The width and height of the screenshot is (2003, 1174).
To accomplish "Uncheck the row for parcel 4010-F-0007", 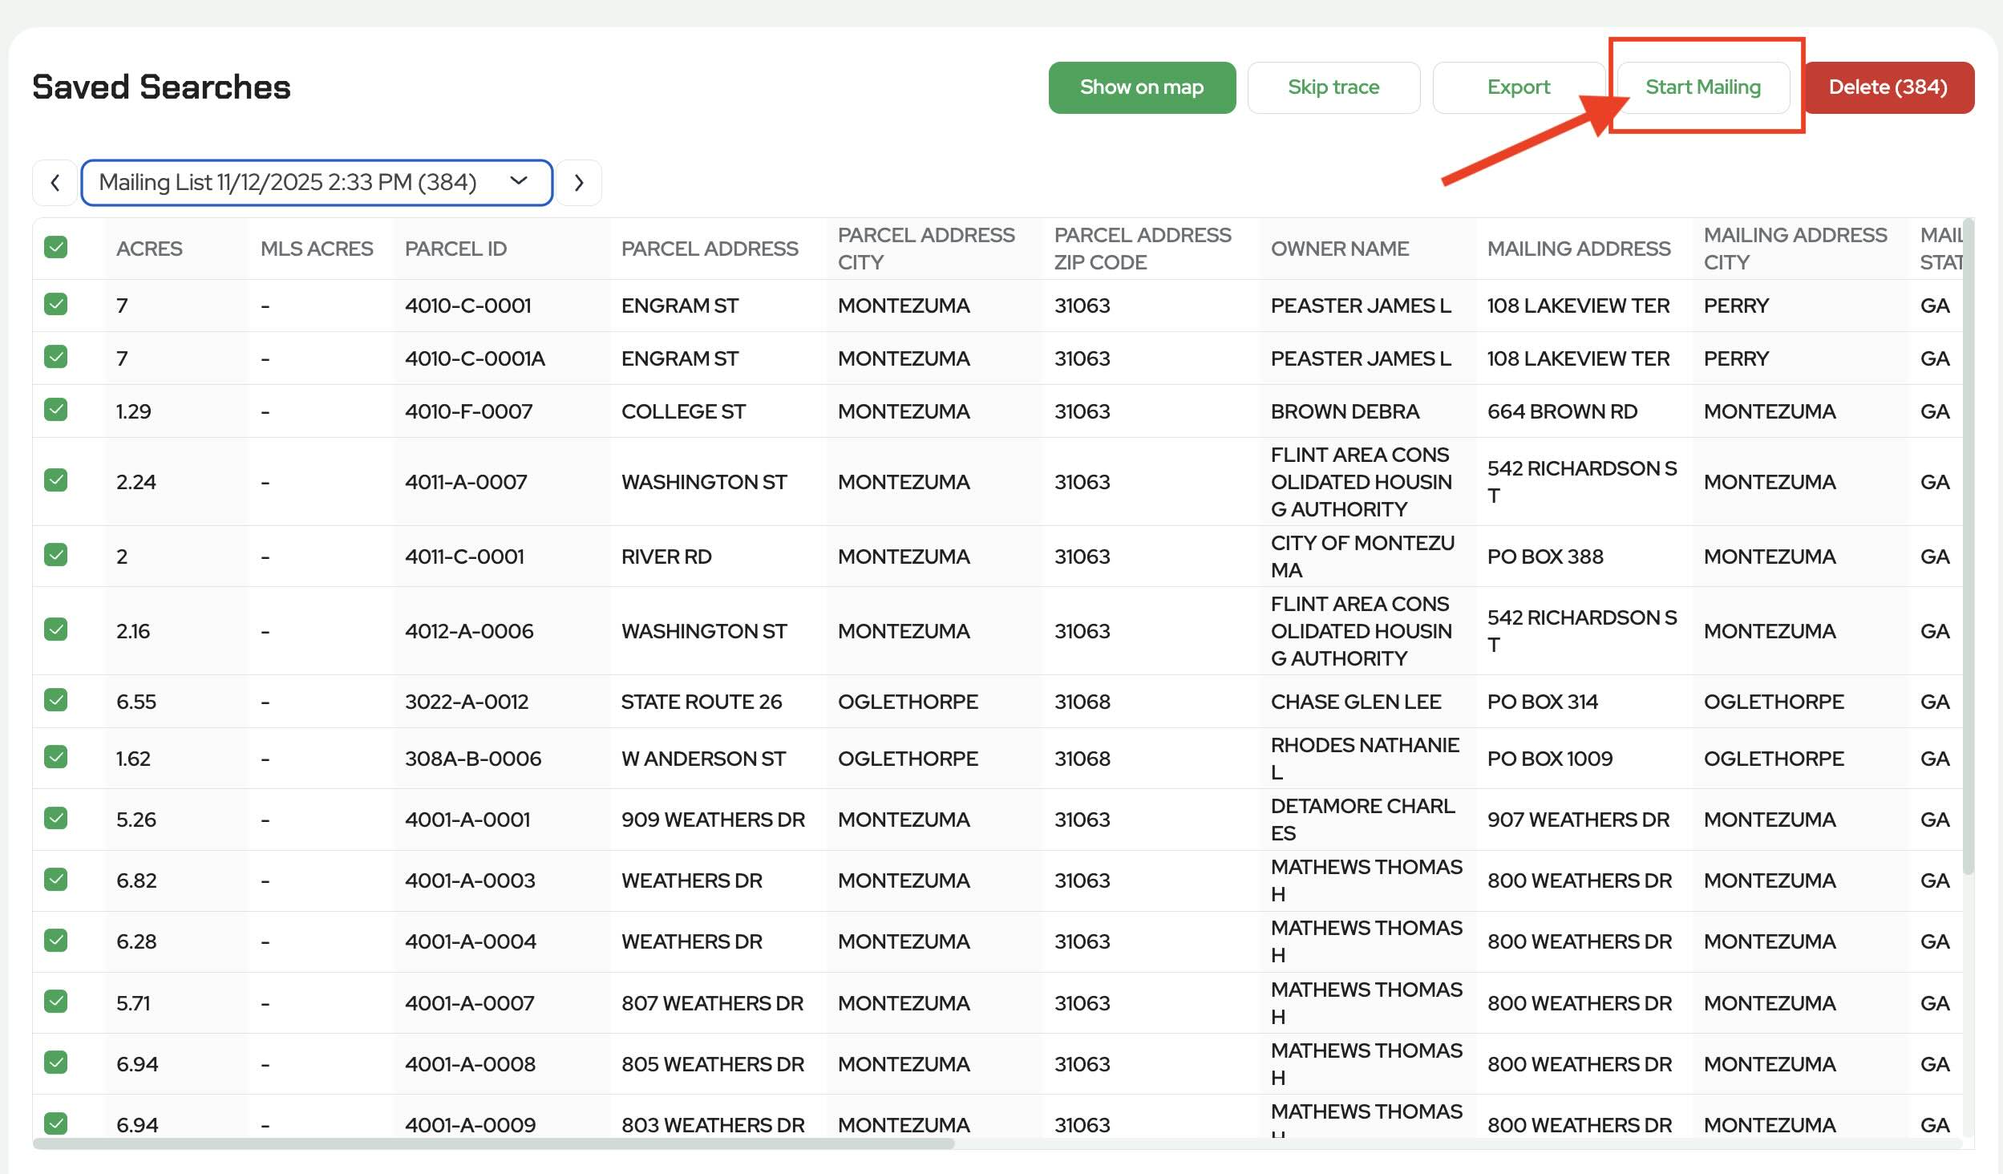I will pos(56,410).
